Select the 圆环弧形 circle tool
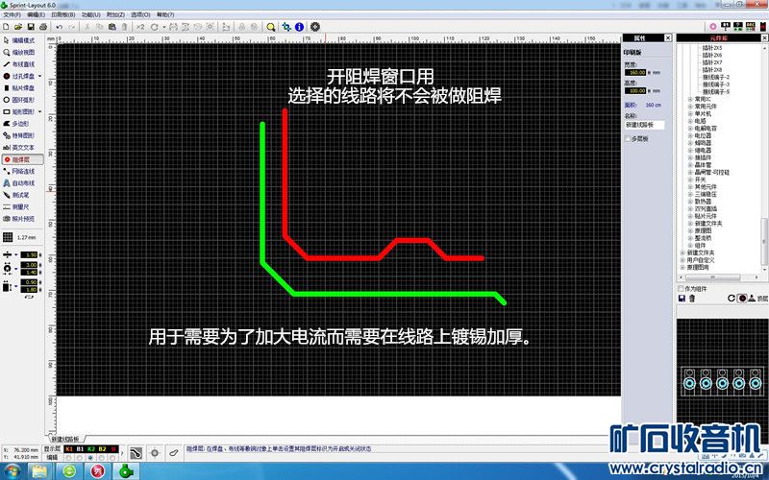This screenshot has width=769, height=480. tap(19, 100)
